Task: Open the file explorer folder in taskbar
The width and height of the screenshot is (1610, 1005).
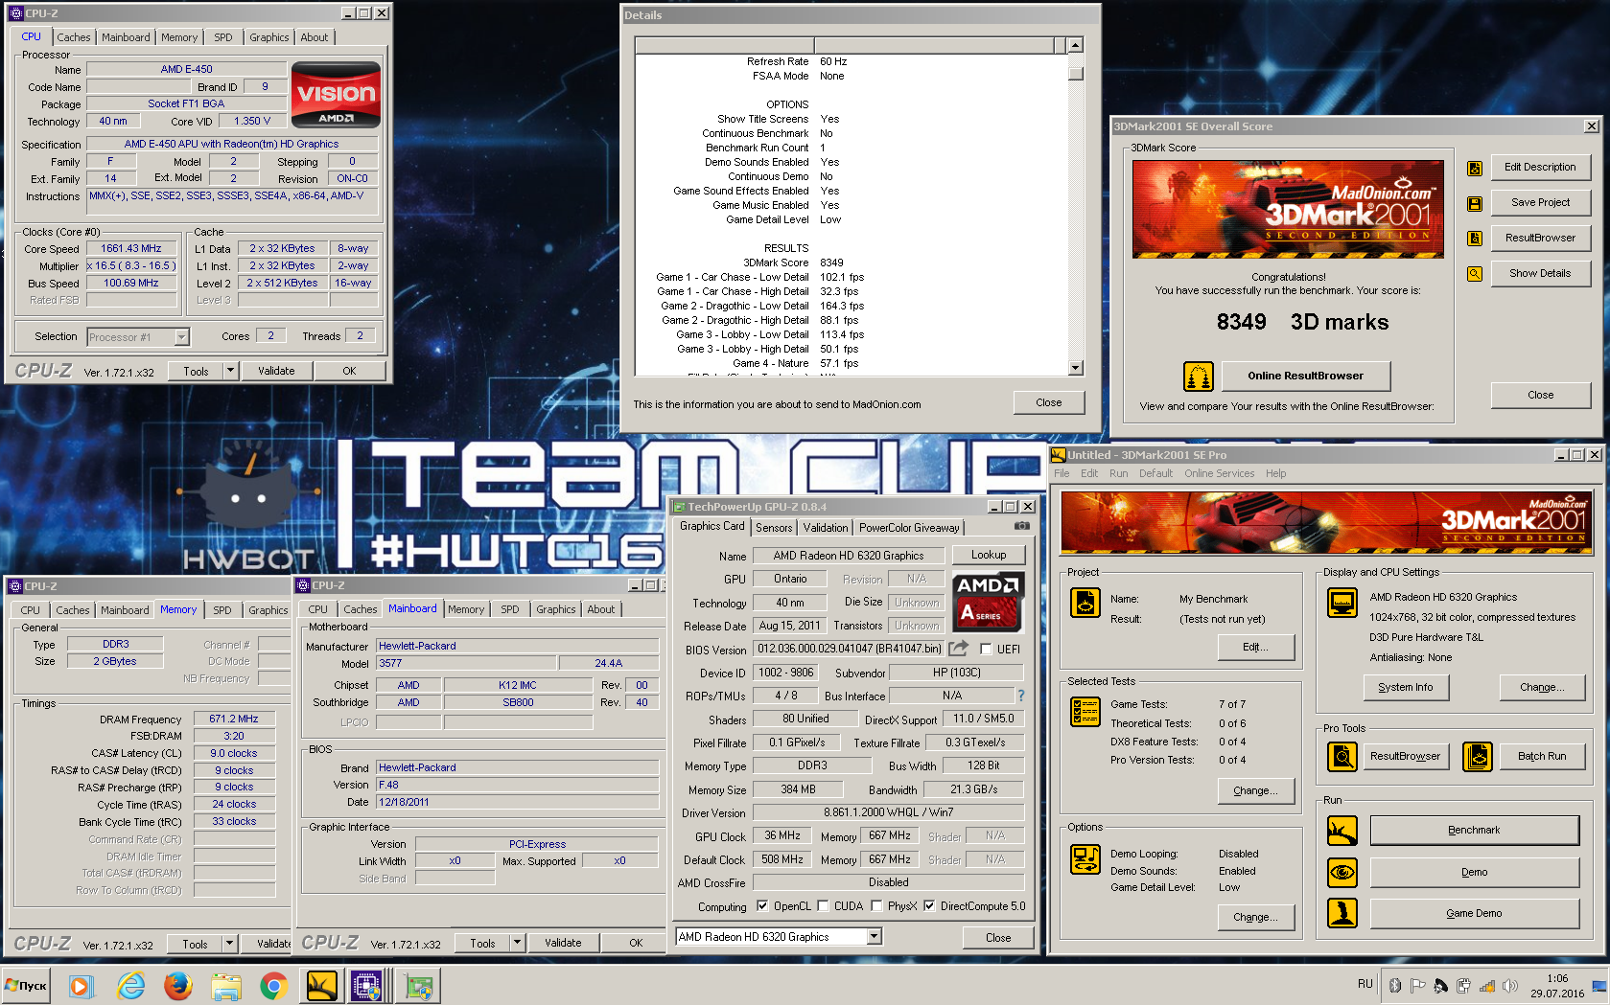Action: point(226,985)
